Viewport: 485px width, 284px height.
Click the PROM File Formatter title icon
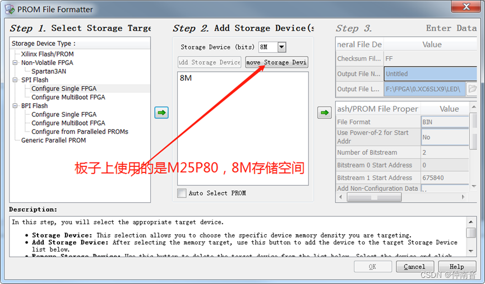pyautogui.click(x=10, y=9)
